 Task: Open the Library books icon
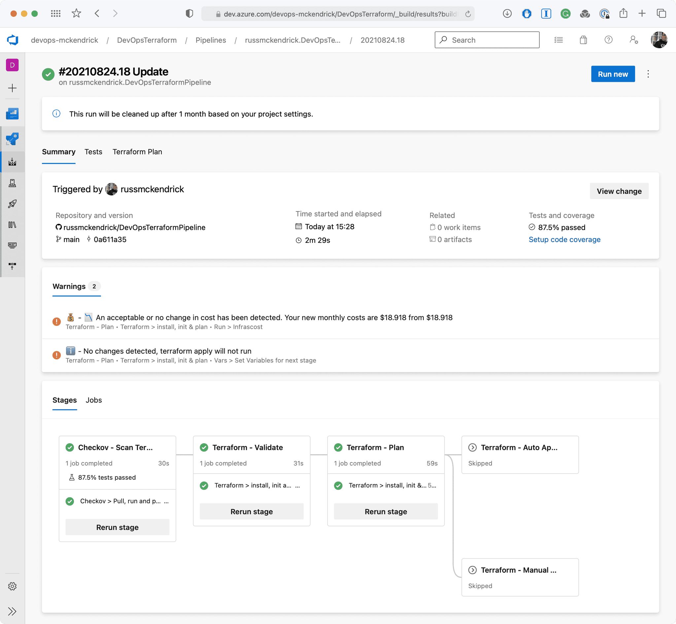coord(13,225)
